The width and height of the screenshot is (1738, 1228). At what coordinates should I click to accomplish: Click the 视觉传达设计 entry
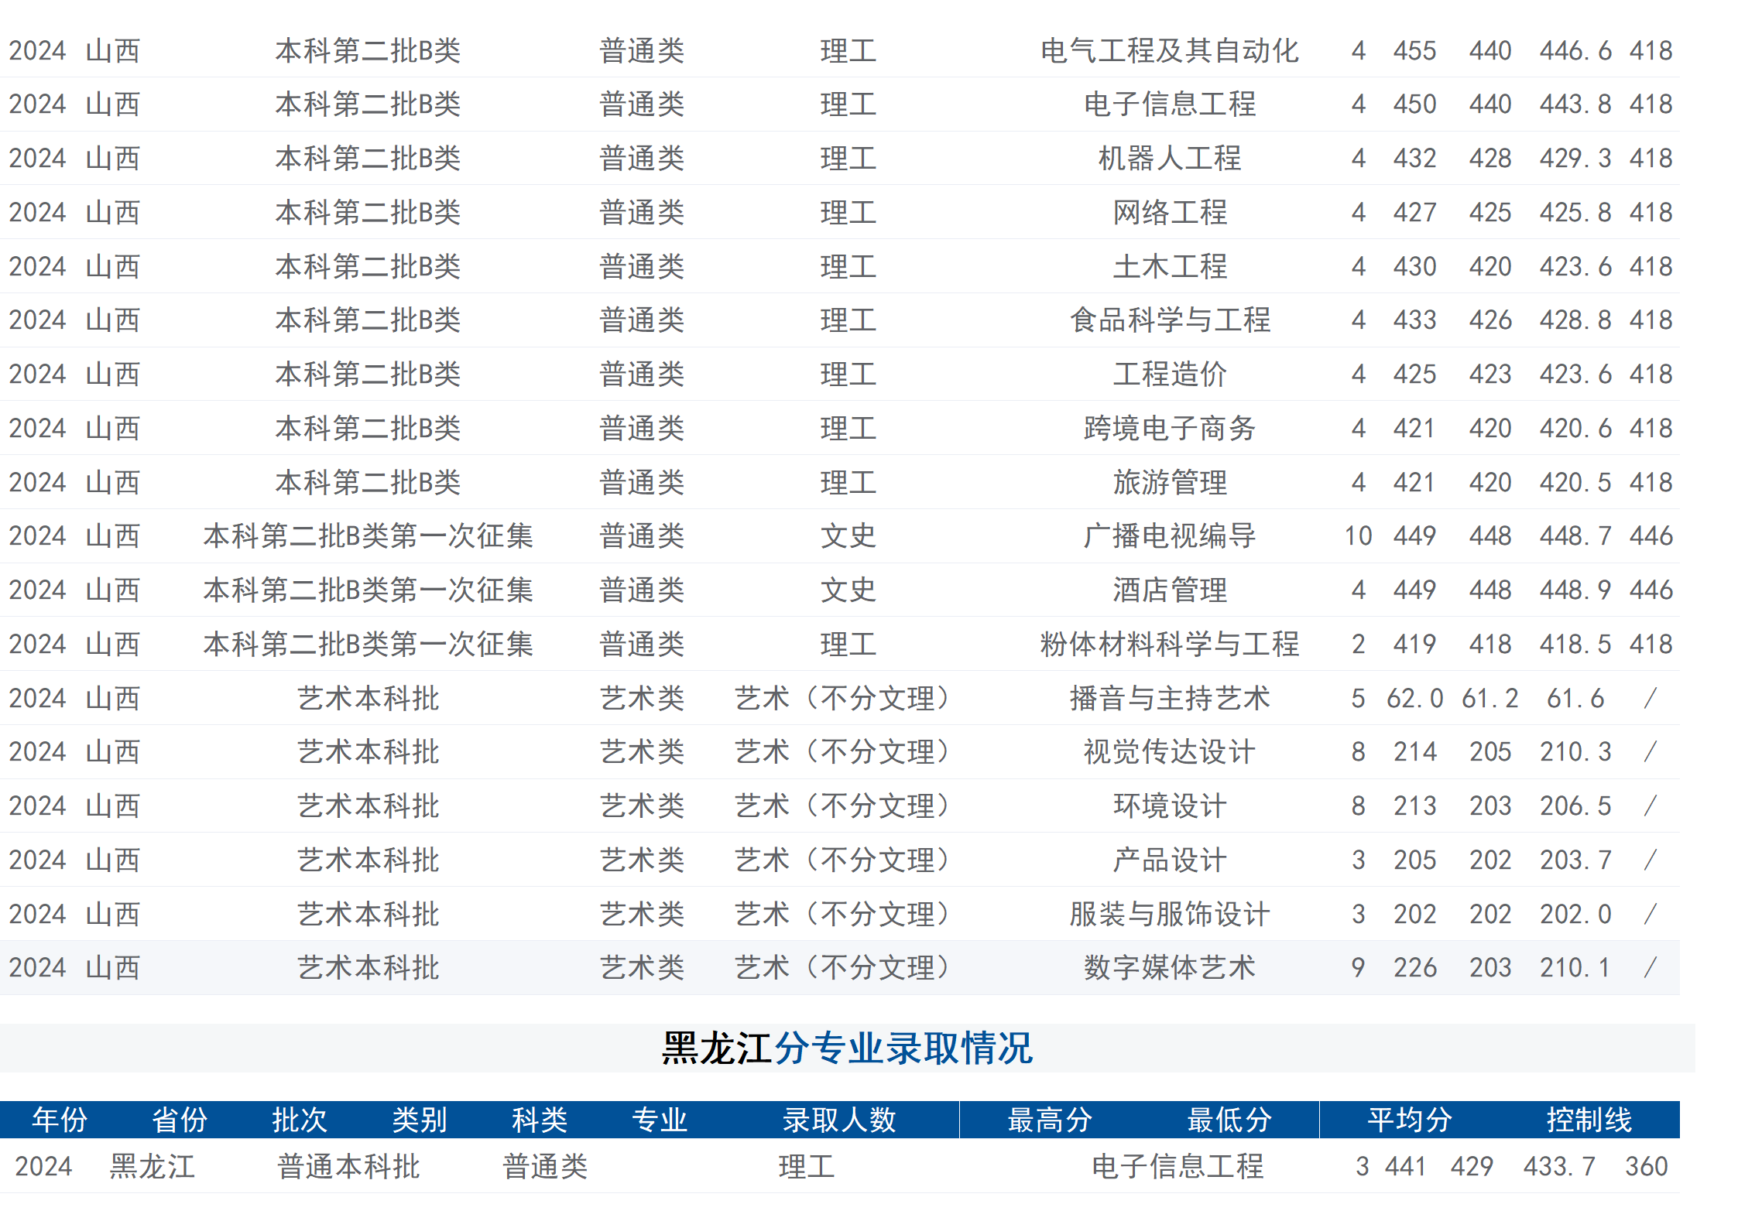pyautogui.click(x=1171, y=751)
